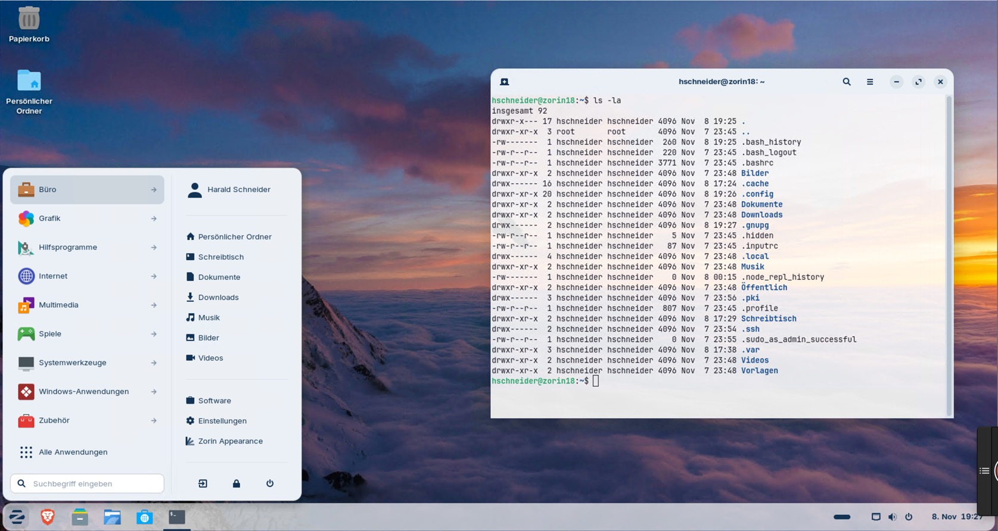Image resolution: width=998 pixels, height=531 pixels.
Task: Open the Files manager taskbar icon
Action: click(x=112, y=517)
